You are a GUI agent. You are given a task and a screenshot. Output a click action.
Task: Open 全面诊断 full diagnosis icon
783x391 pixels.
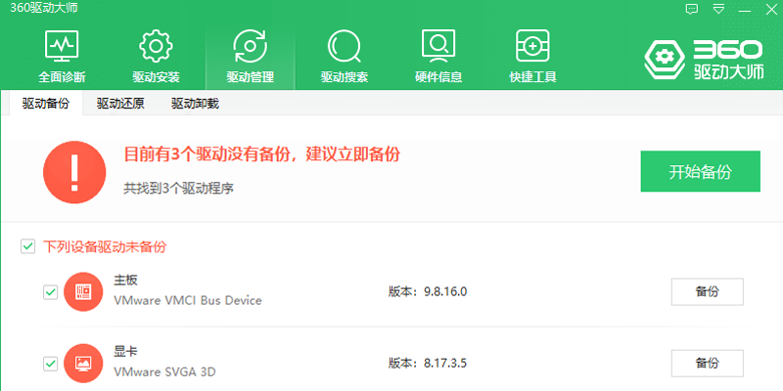[62, 46]
